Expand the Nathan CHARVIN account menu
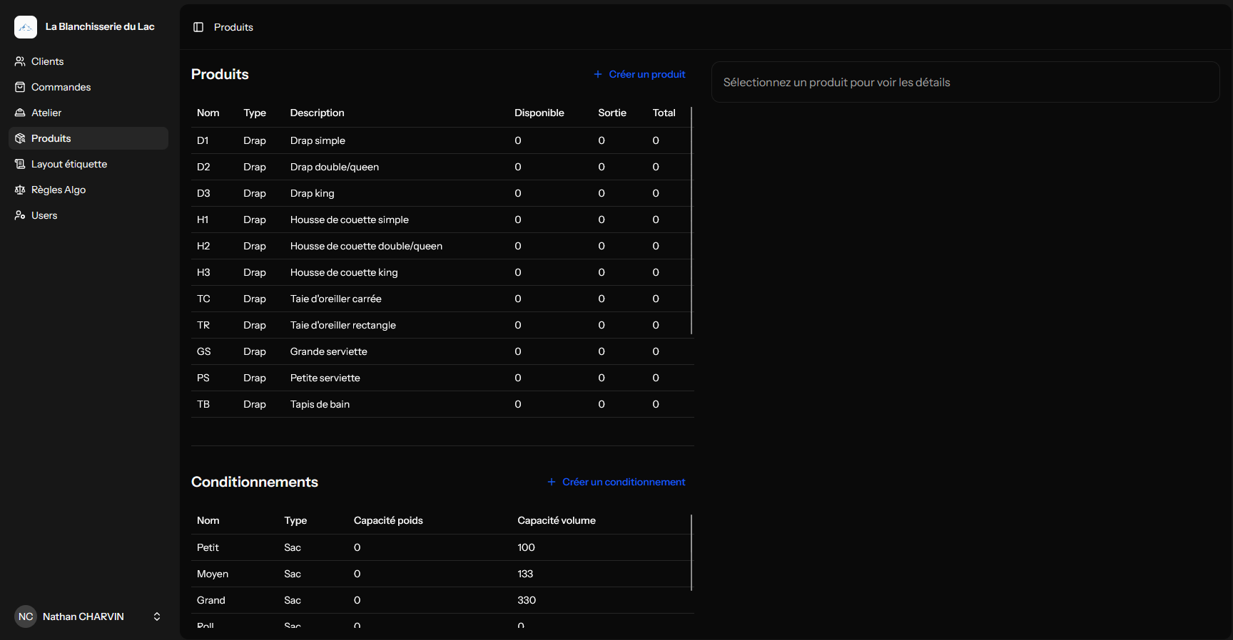This screenshot has width=1233, height=640. coord(157,616)
